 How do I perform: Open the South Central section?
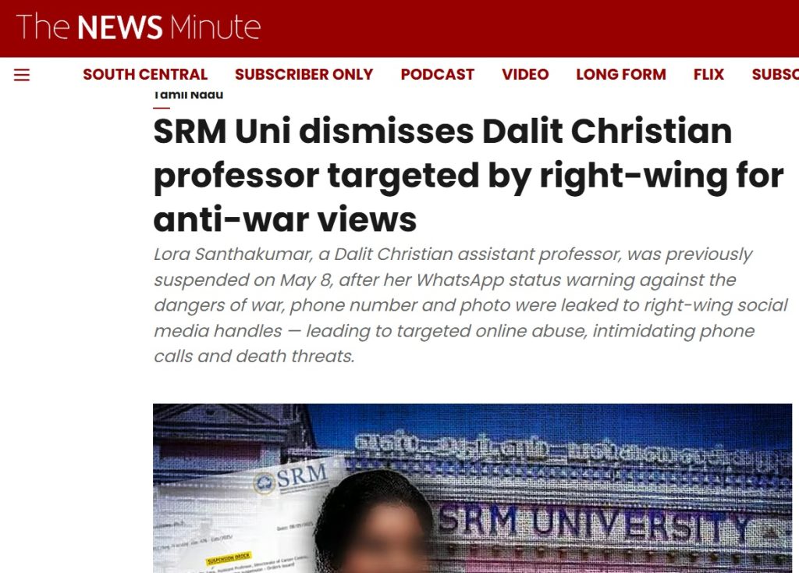click(x=145, y=74)
